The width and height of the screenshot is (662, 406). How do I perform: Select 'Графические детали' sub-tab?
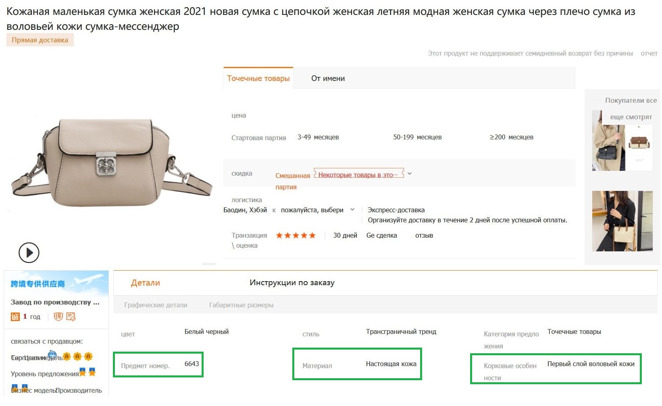click(156, 305)
